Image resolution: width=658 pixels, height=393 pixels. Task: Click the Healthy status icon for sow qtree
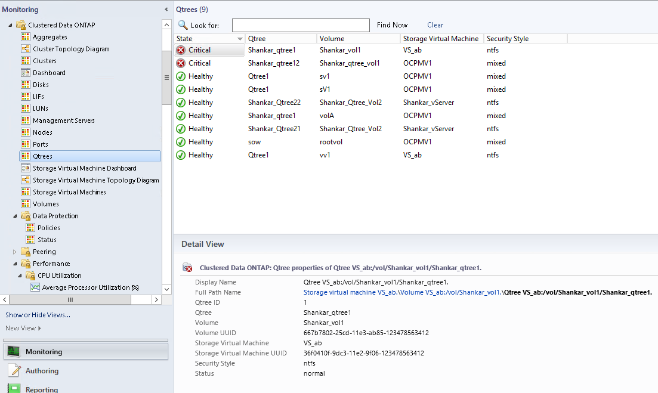(x=181, y=142)
